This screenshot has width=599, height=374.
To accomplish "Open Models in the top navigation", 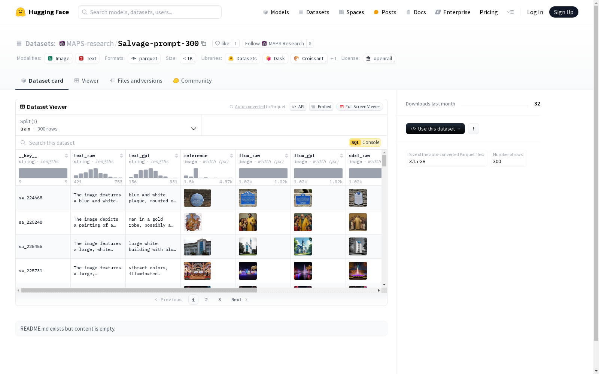I will (276, 12).
